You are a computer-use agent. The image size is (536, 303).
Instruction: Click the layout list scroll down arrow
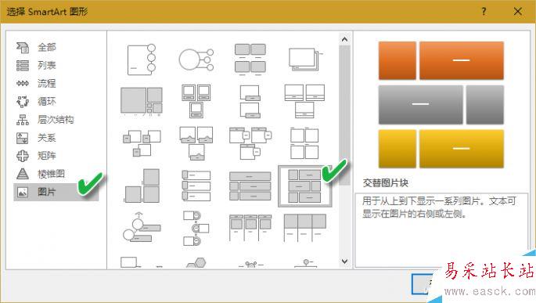click(x=344, y=262)
